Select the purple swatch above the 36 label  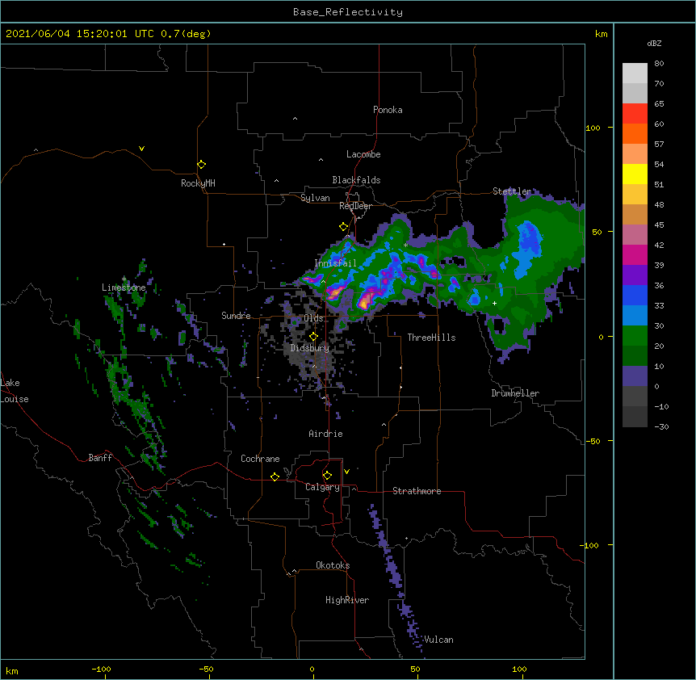[x=635, y=275]
